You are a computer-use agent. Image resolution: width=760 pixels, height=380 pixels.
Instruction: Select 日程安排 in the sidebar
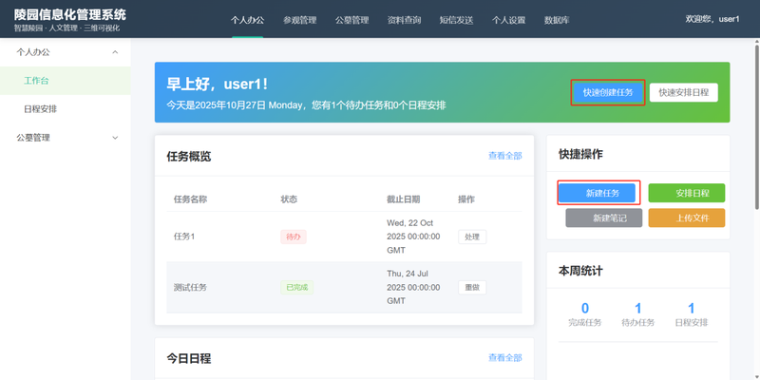click(x=41, y=109)
